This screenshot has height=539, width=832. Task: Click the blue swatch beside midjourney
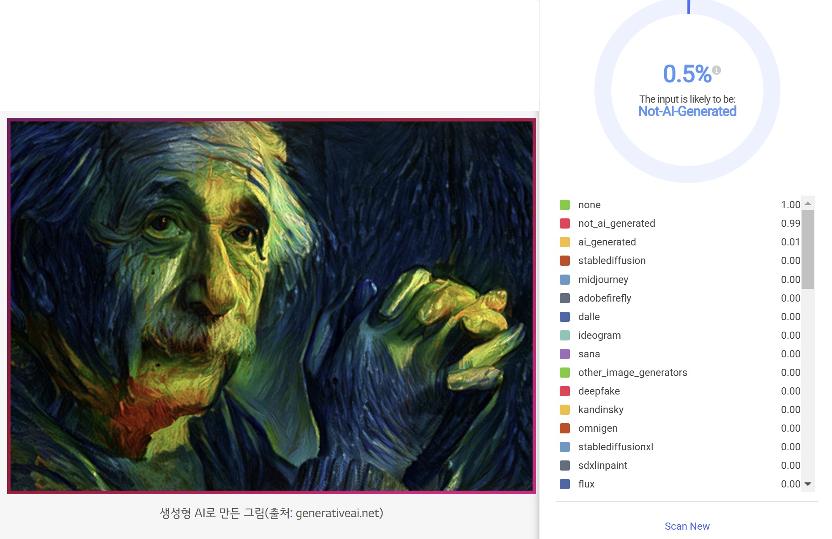pyautogui.click(x=564, y=280)
